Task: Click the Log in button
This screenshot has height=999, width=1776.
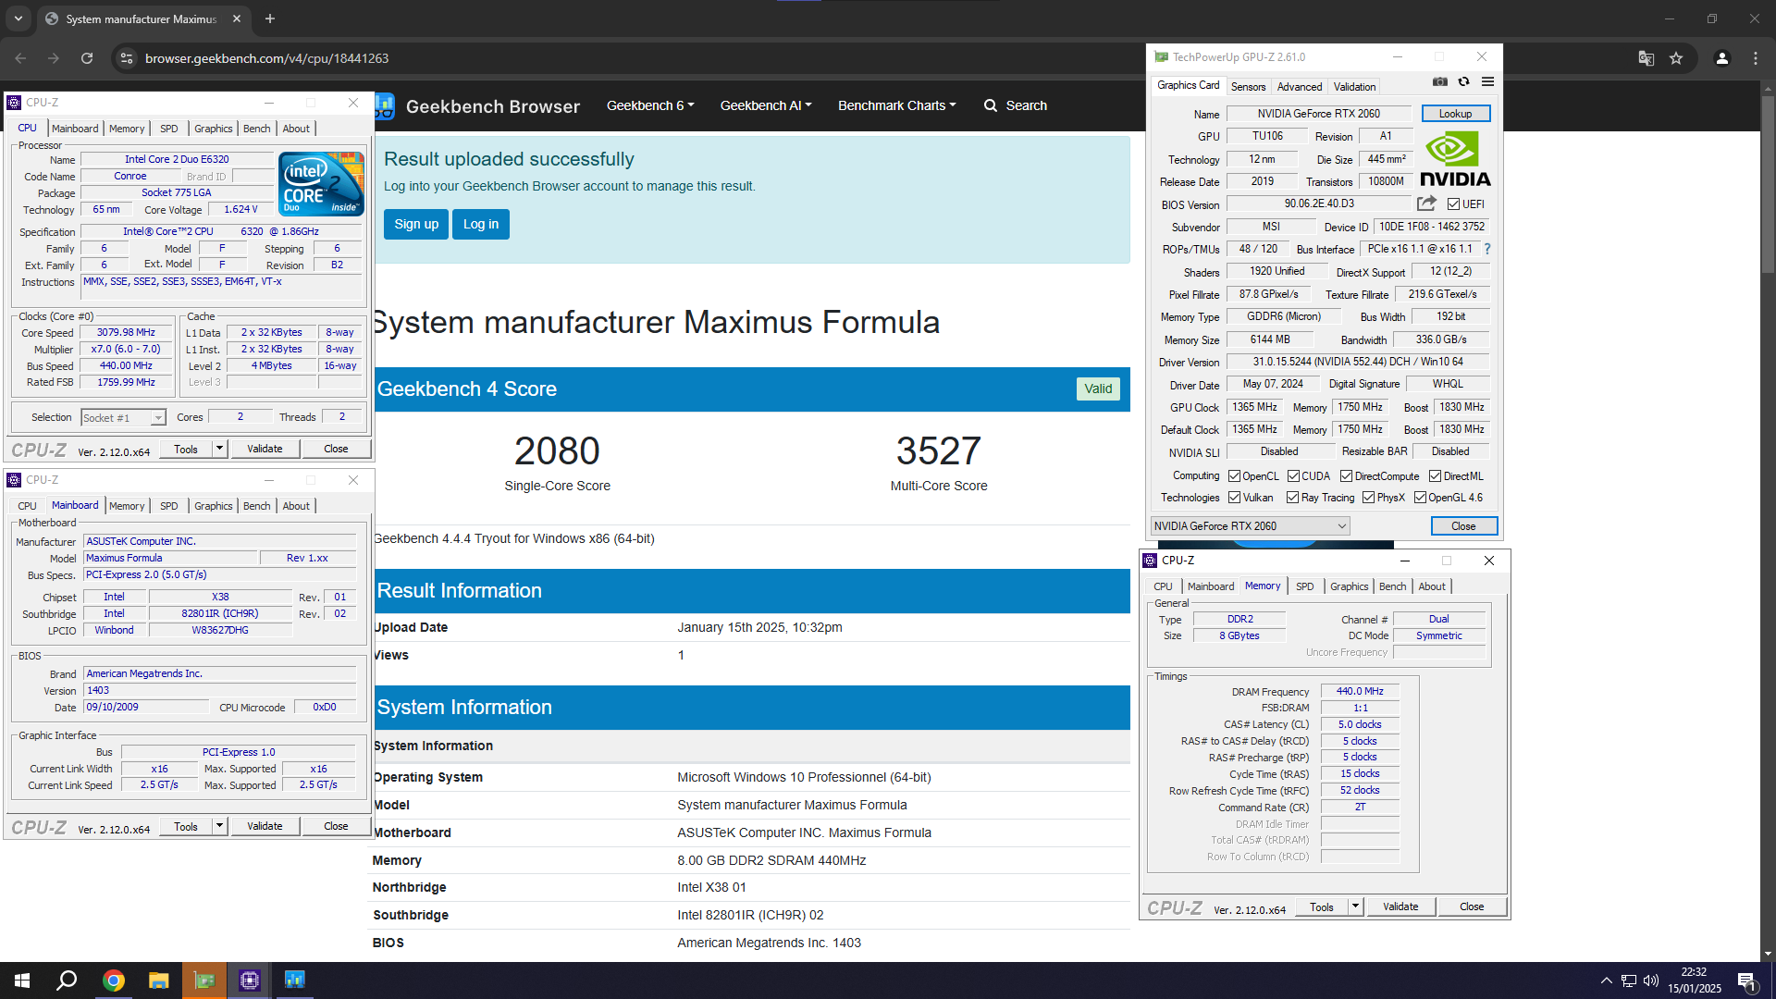Action: pyautogui.click(x=481, y=224)
